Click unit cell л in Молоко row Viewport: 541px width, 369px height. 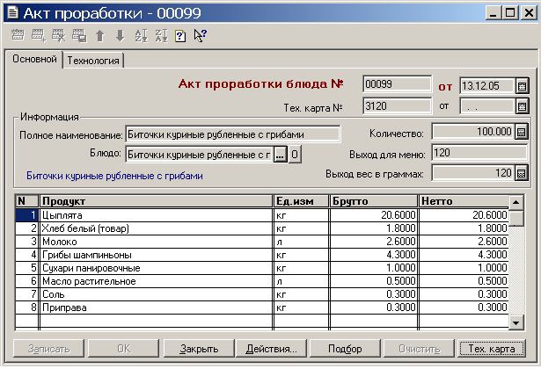click(301, 242)
